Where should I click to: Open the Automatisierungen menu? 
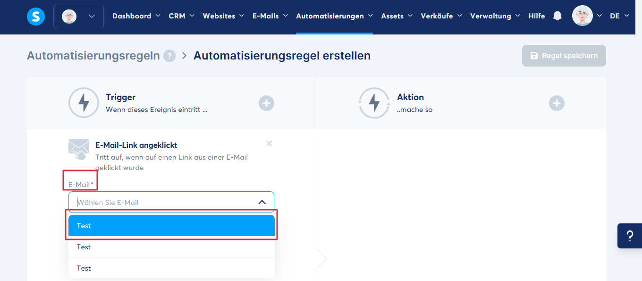click(335, 16)
